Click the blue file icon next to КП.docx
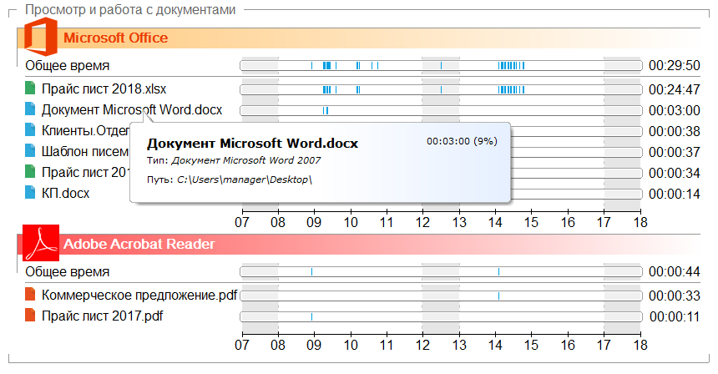The image size is (718, 374). tap(31, 193)
